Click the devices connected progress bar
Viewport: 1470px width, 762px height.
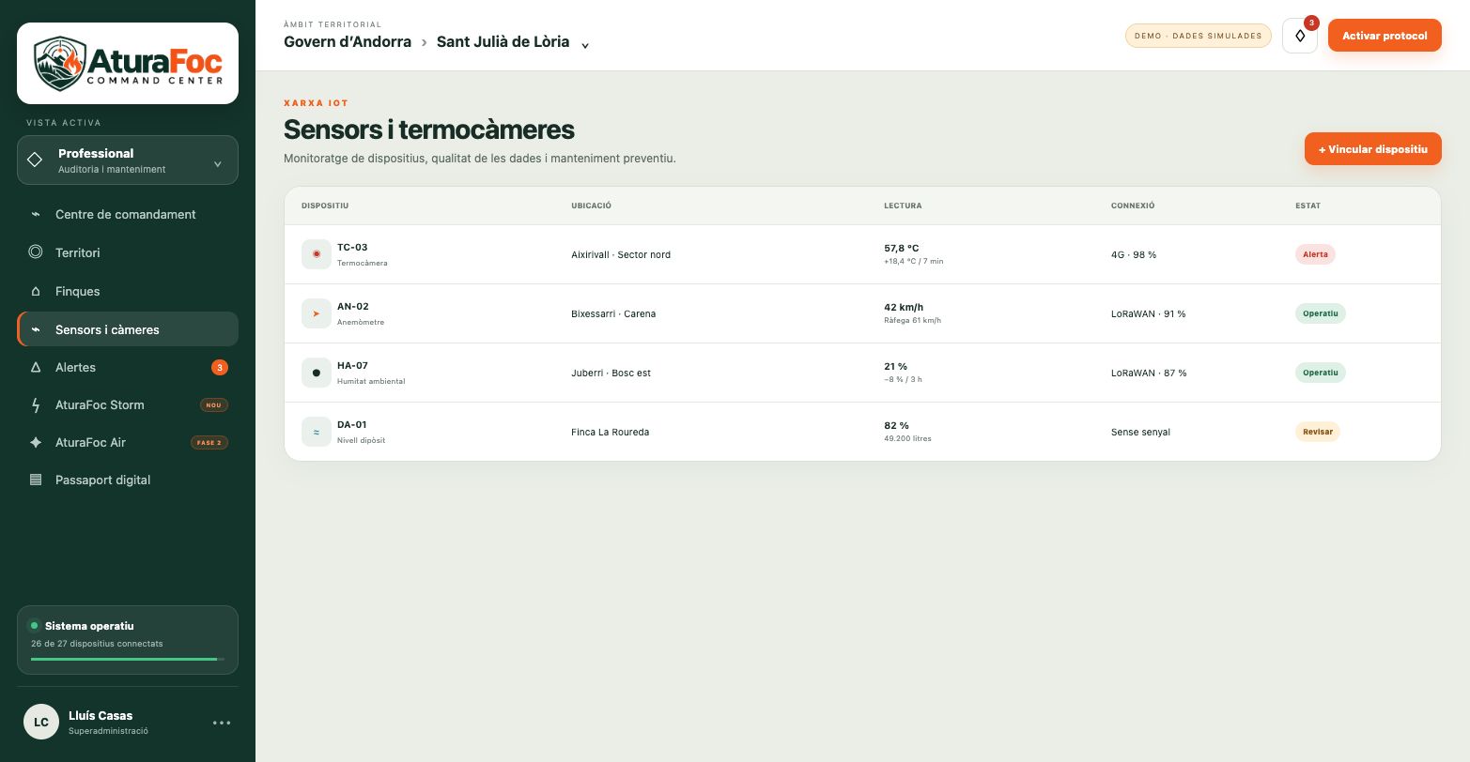click(x=128, y=659)
